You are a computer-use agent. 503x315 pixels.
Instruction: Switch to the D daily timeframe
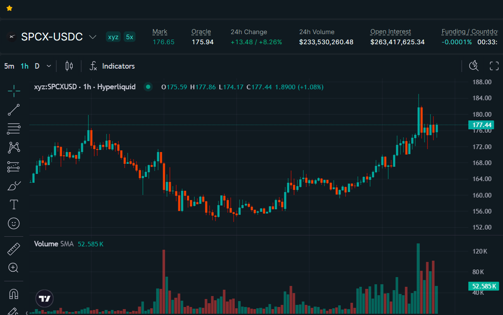pyautogui.click(x=37, y=66)
